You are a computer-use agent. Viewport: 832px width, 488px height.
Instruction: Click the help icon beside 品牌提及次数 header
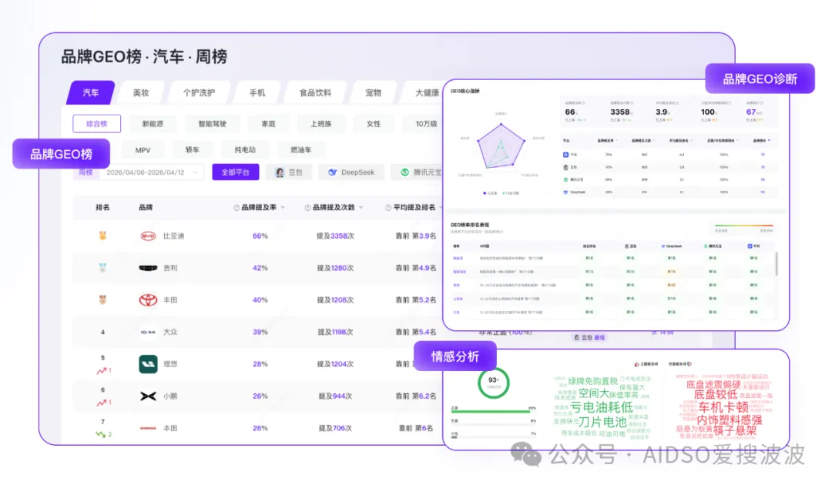point(307,208)
